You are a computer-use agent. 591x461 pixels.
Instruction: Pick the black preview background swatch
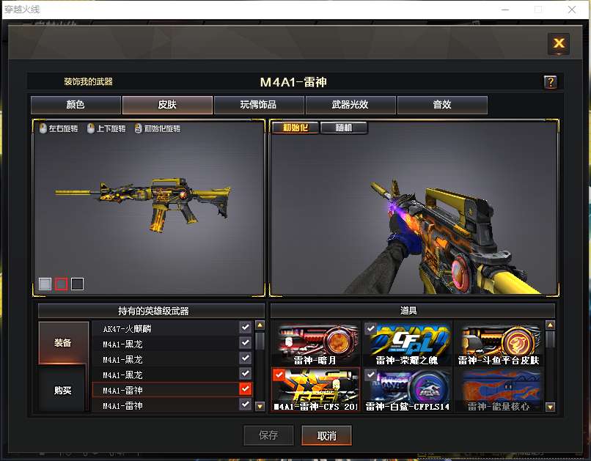[x=77, y=284]
